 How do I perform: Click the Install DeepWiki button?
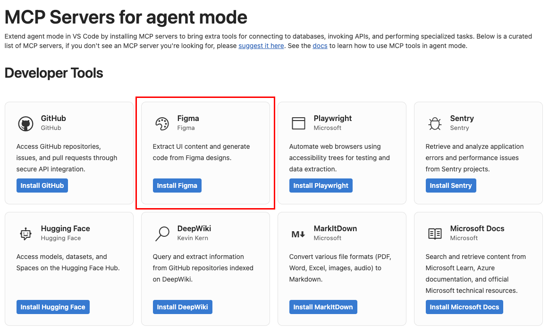(182, 307)
